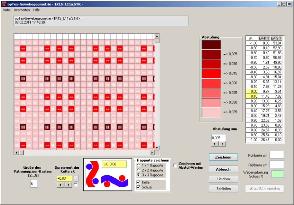Click pattern grid scroll right arrow
Viewport: 294px width, 205px height.
coord(152,153)
